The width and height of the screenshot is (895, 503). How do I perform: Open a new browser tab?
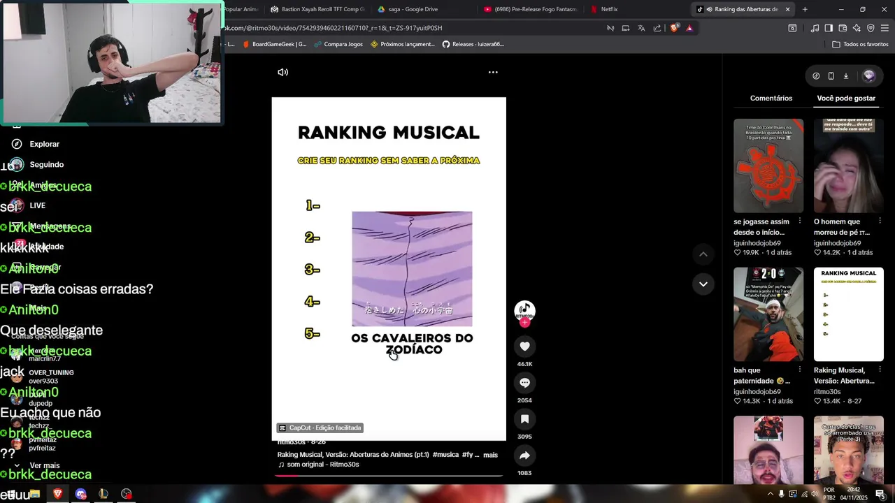coord(805,9)
